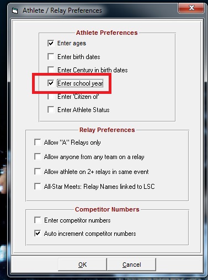The image size is (208, 280).
Task: Tick Enter Century in birth dates
Action: click(x=51, y=70)
